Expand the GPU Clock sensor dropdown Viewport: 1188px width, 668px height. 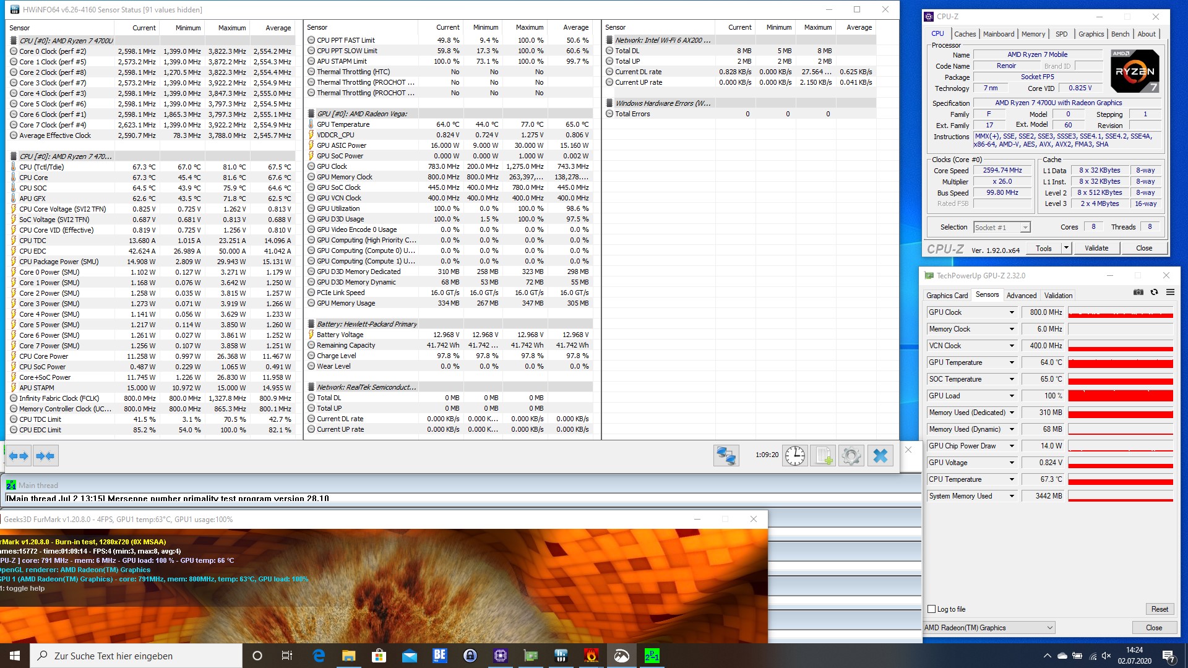tap(1012, 312)
